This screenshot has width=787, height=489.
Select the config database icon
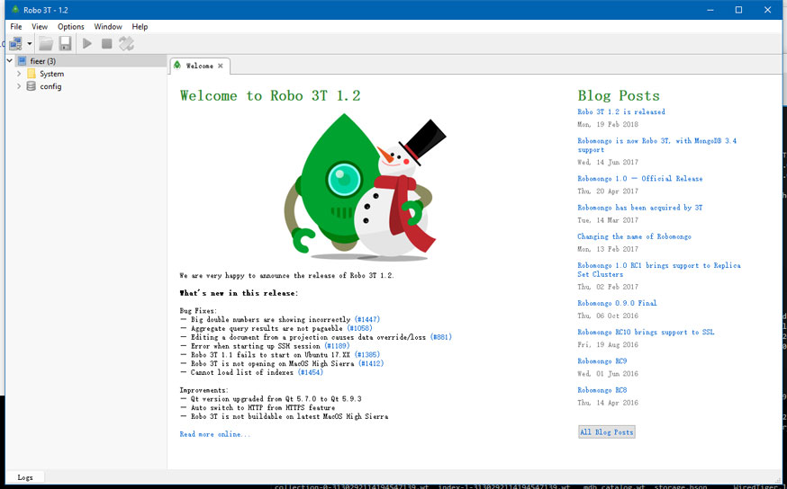[32, 86]
